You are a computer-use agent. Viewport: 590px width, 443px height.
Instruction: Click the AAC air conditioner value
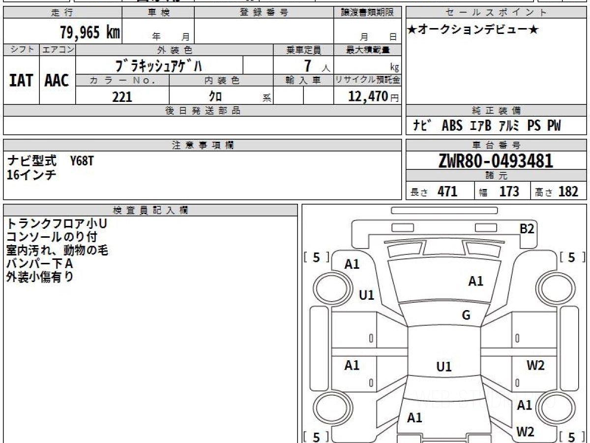pyautogui.click(x=57, y=80)
